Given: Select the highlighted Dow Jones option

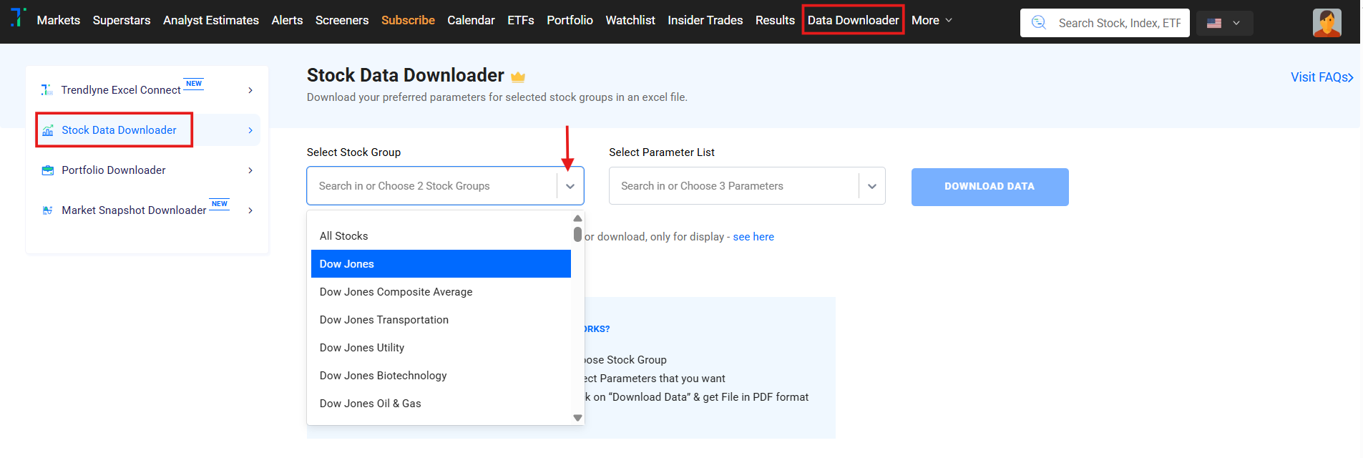Looking at the screenshot, I should click(441, 264).
